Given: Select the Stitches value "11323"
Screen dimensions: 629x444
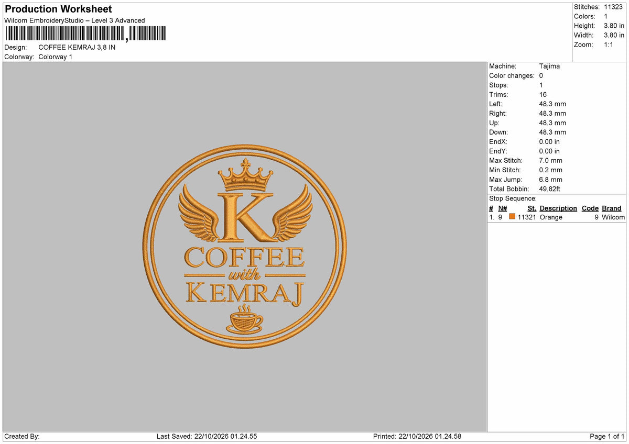Looking at the screenshot, I should [614, 7].
